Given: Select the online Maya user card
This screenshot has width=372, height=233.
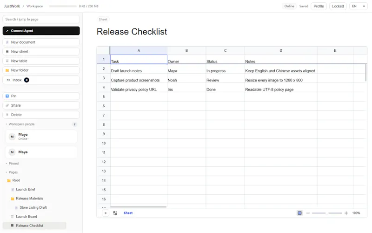Looking at the screenshot, I should 41,137.
